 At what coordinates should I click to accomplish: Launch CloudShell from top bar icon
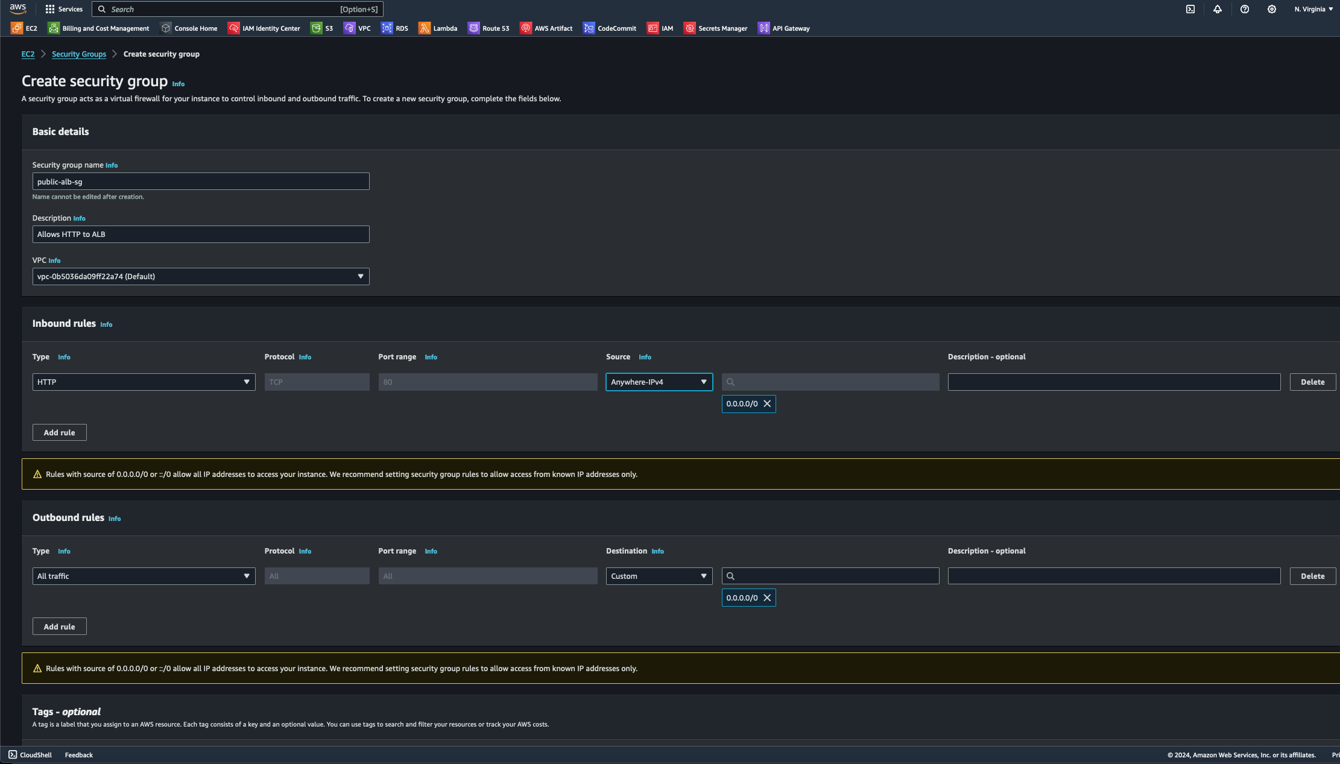(1190, 9)
